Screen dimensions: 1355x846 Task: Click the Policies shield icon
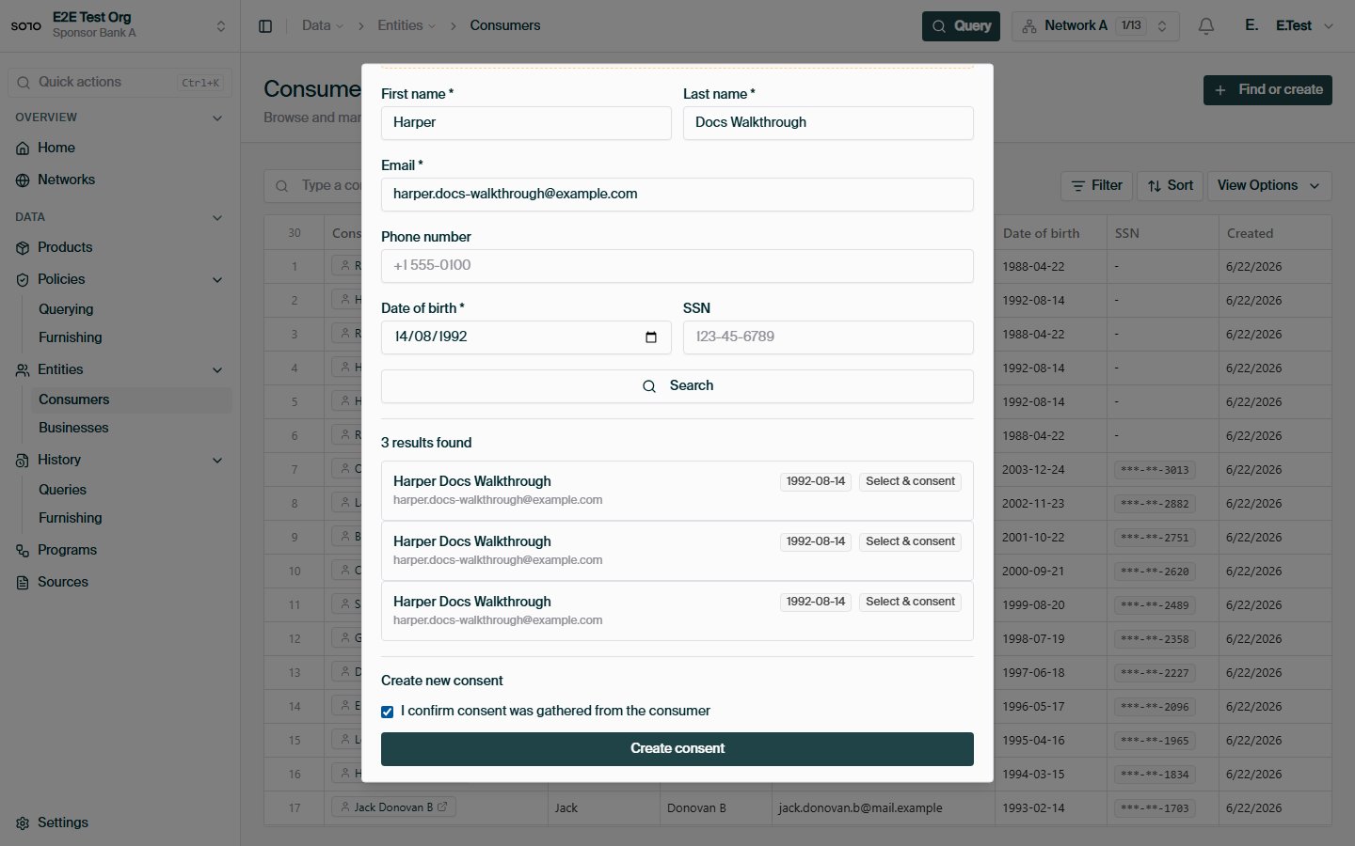(x=23, y=280)
